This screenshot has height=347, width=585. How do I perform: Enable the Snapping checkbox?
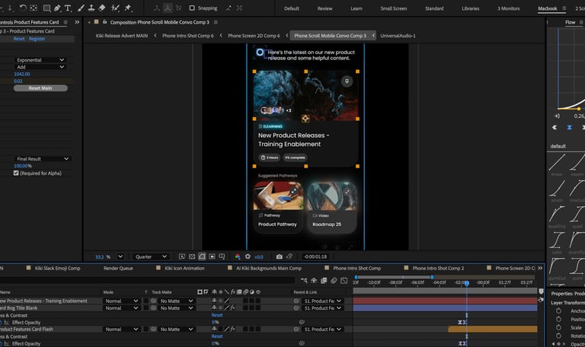(x=191, y=8)
